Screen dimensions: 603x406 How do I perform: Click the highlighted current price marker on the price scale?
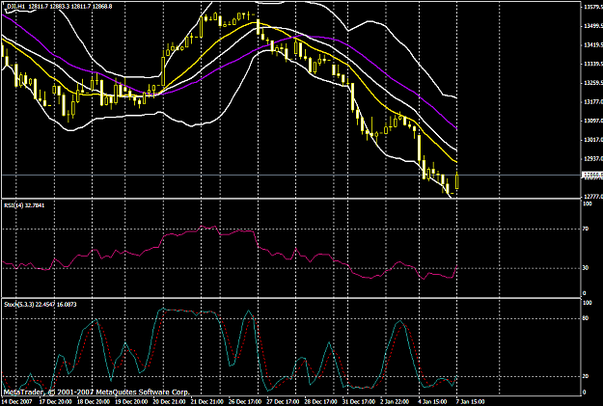(592, 175)
